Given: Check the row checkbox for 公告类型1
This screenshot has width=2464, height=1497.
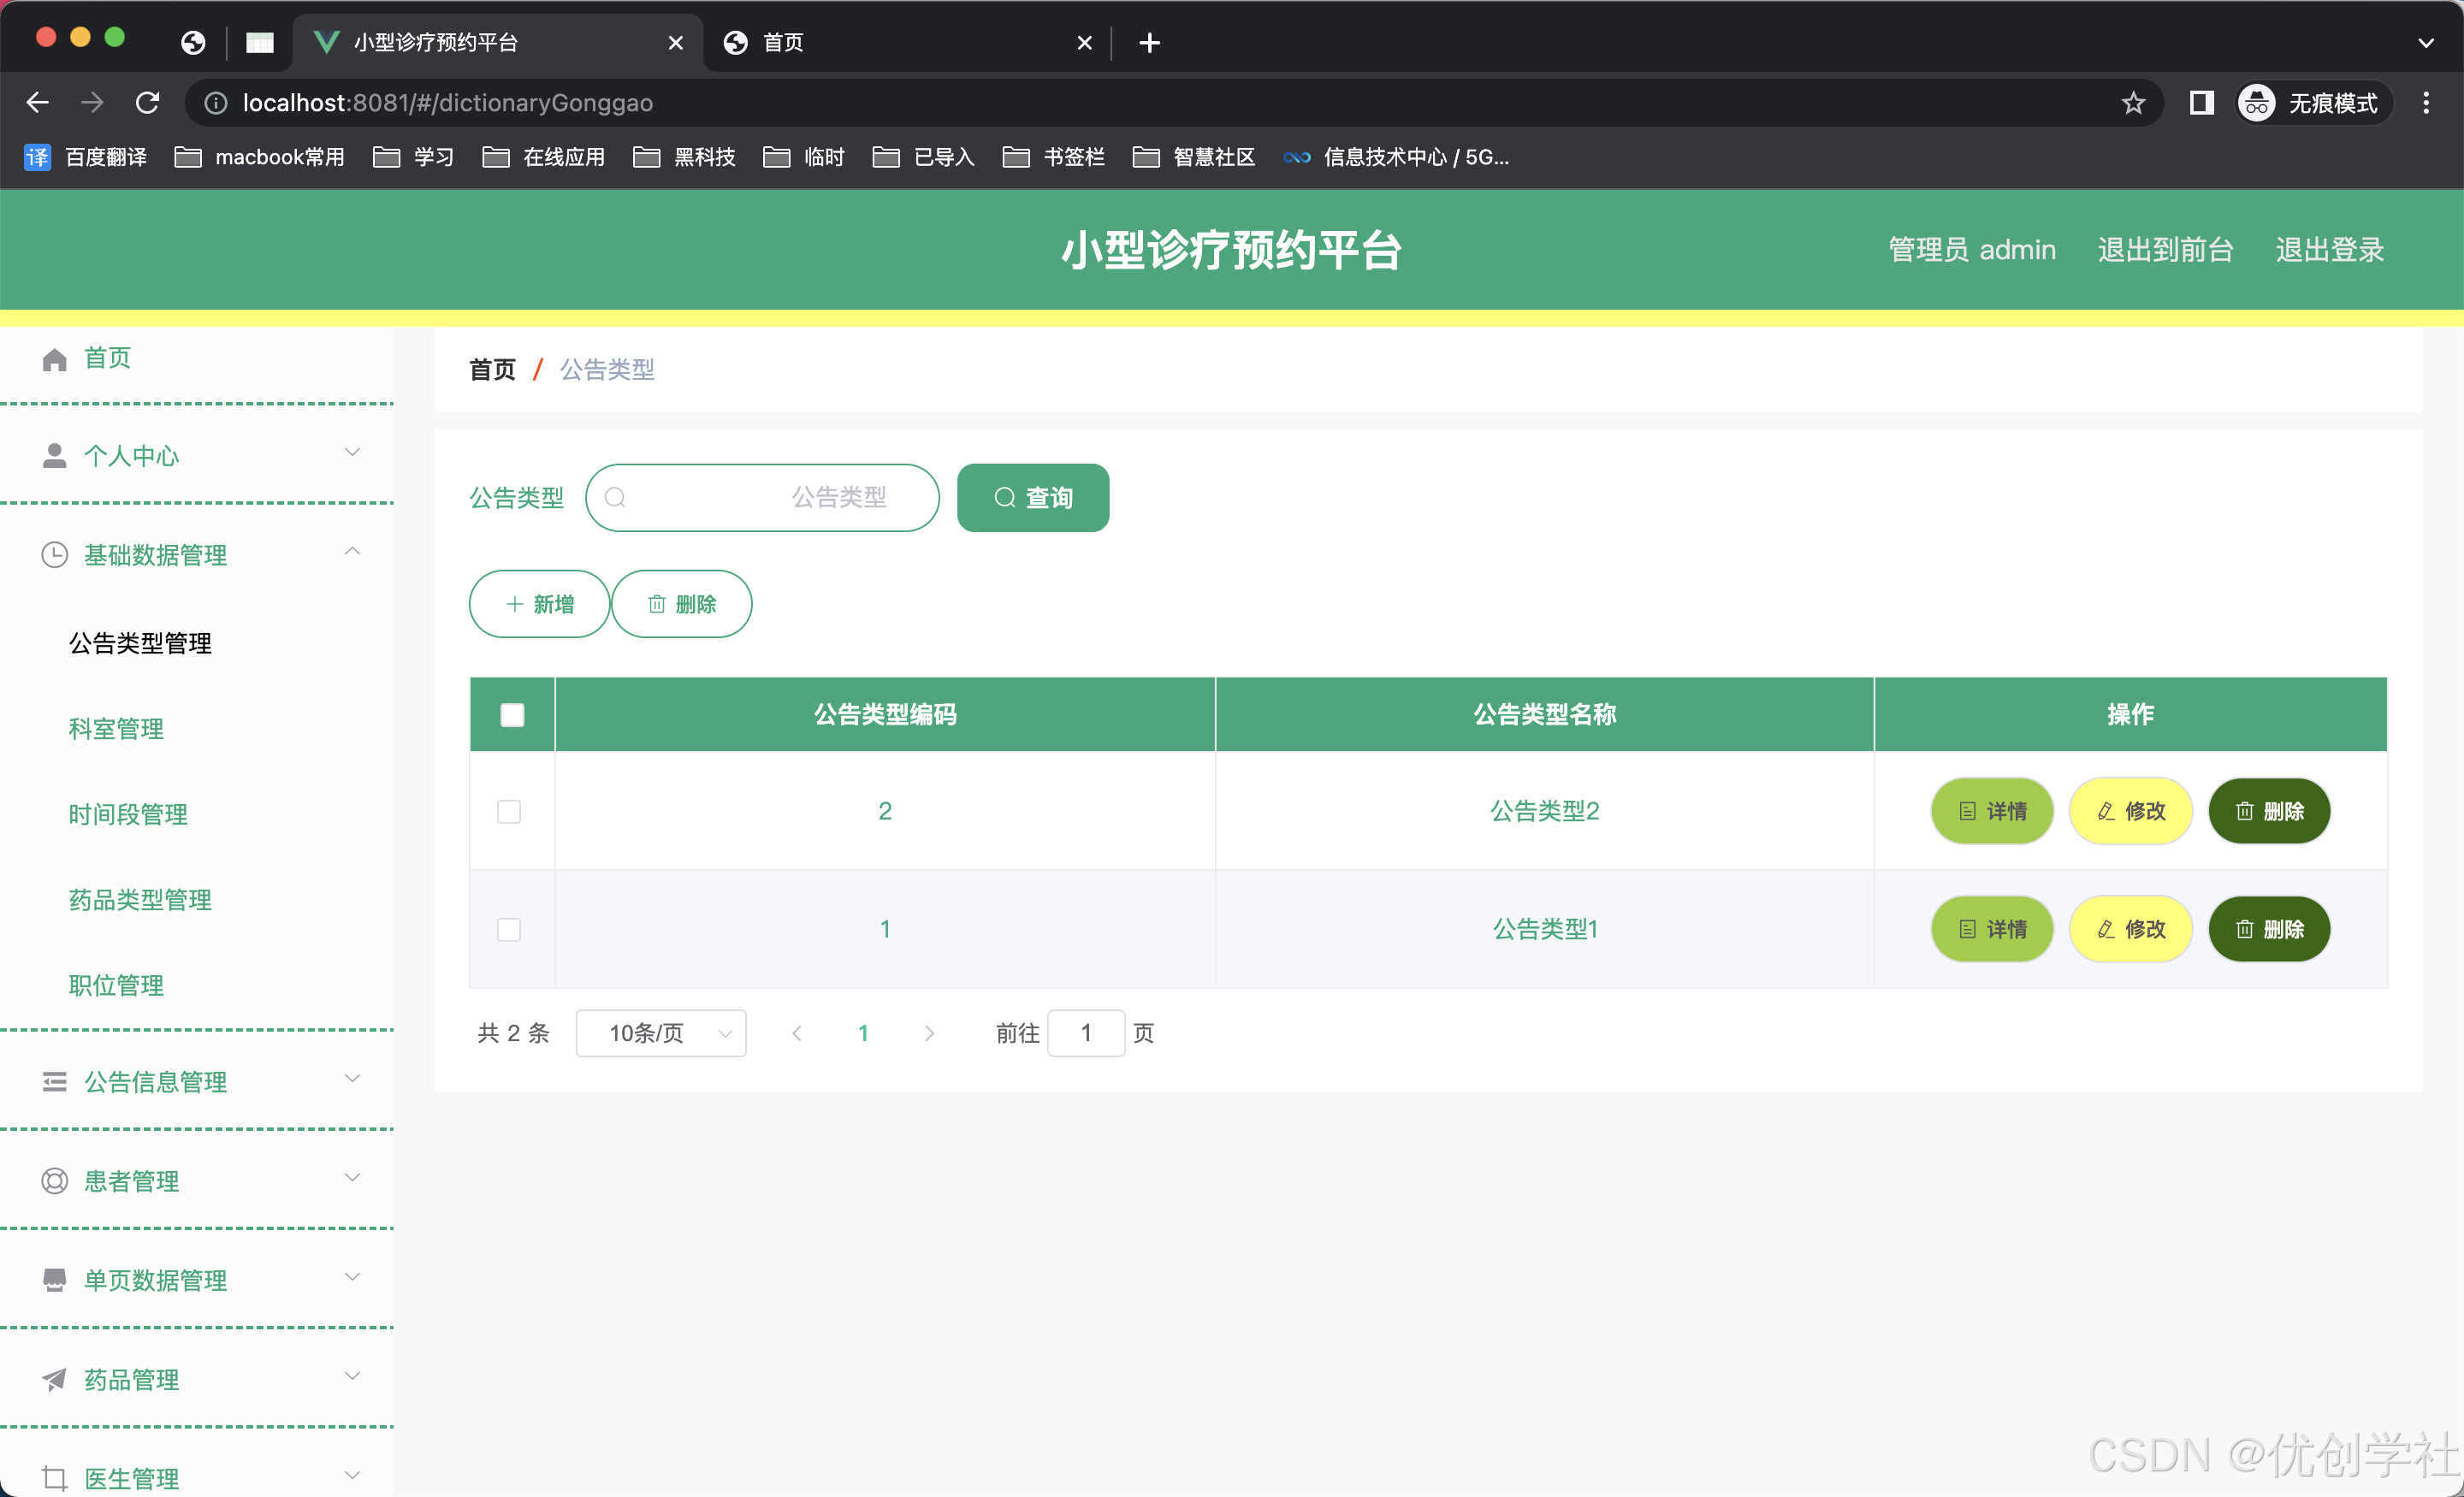Looking at the screenshot, I should coord(509,929).
